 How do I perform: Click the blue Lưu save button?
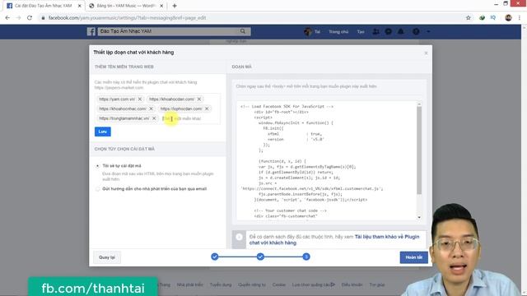point(102,132)
